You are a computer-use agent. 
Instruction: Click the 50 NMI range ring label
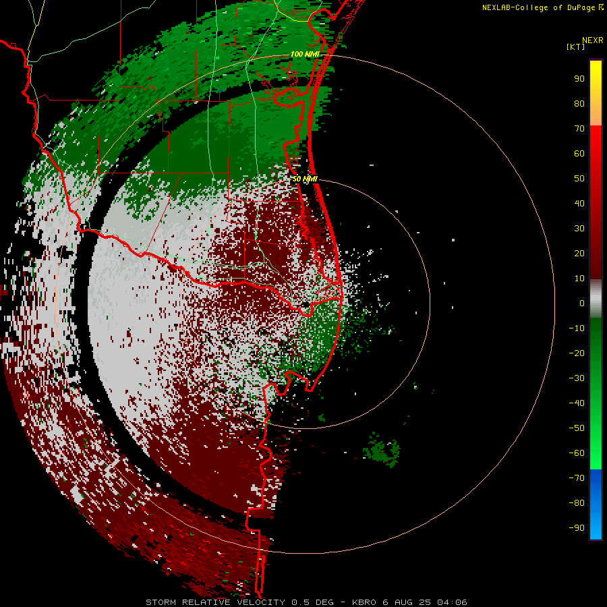[305, 179]
